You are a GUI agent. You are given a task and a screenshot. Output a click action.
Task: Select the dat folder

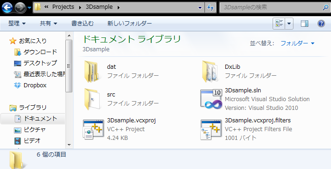[121, 71]
